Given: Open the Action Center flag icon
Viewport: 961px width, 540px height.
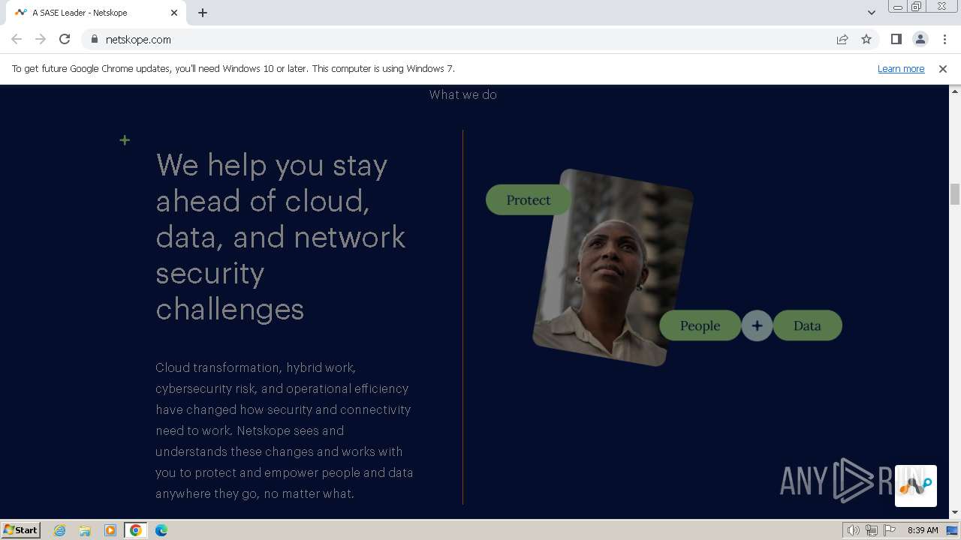Looking at the screenshot, I should coord(890,530).
